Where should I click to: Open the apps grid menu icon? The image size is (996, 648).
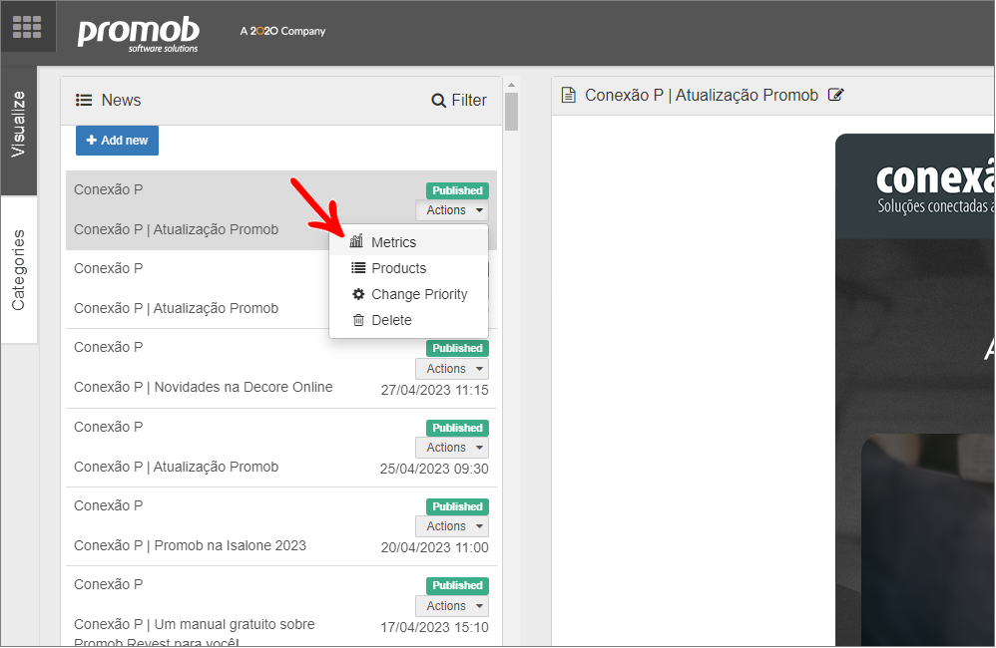[27, 27]
